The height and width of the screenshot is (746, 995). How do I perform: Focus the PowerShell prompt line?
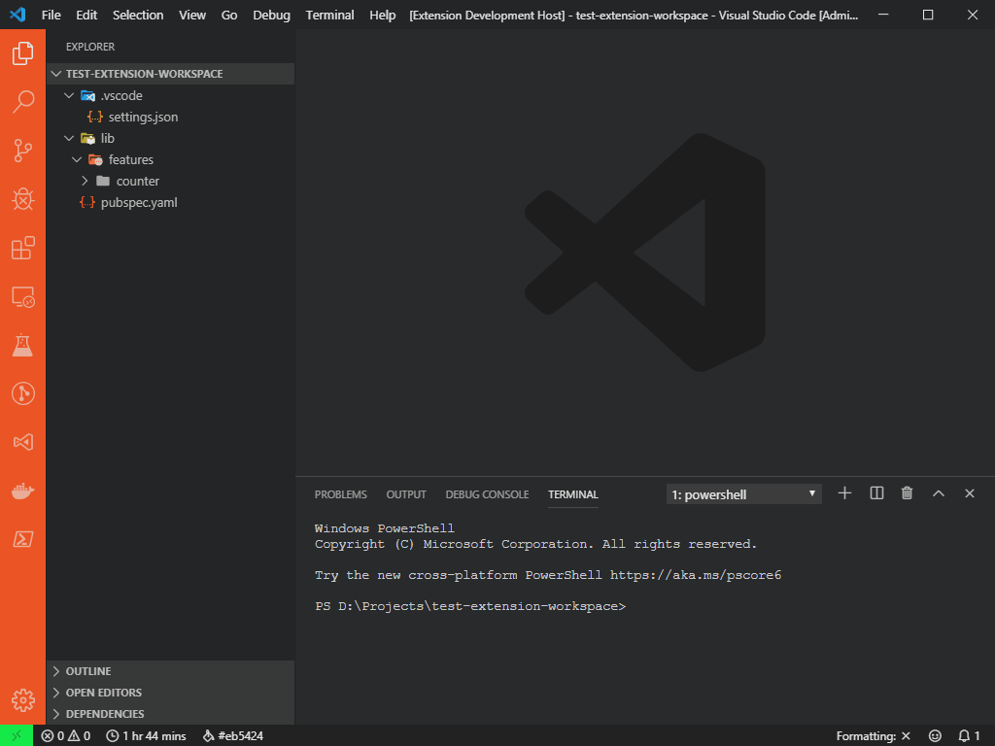[470, 606]
